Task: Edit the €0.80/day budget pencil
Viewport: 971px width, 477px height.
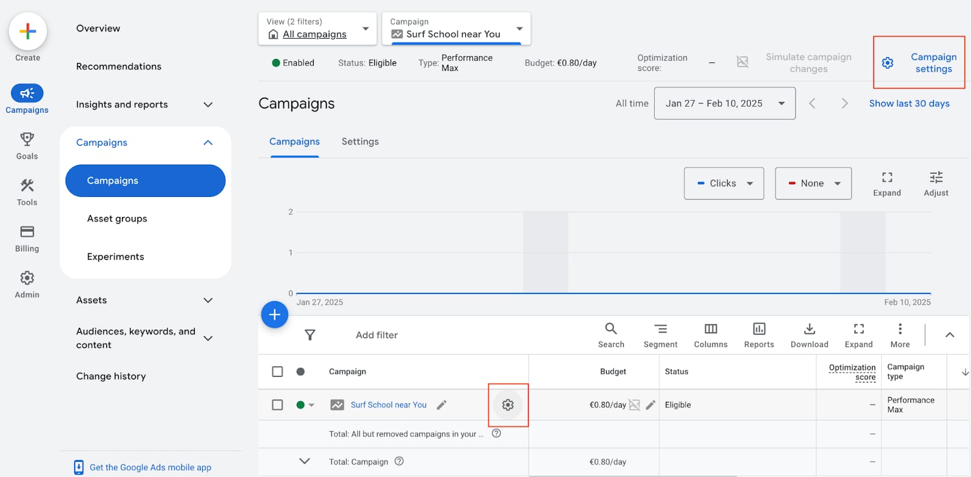Action: pos(651,405)
